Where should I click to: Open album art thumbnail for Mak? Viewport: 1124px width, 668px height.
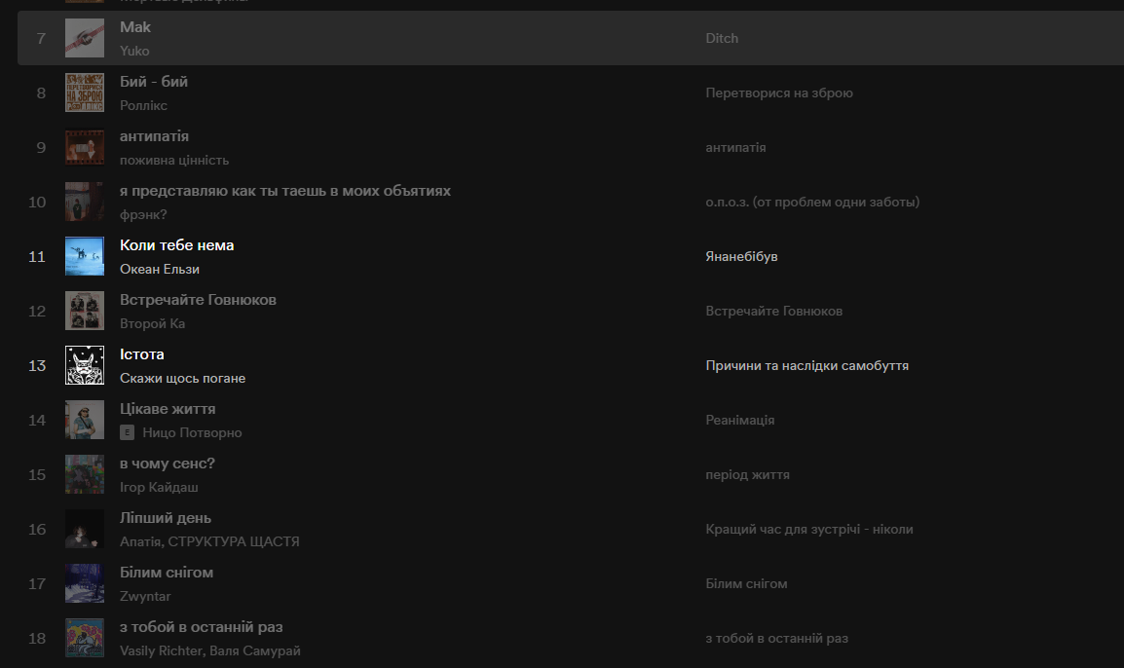coord(85,38)
